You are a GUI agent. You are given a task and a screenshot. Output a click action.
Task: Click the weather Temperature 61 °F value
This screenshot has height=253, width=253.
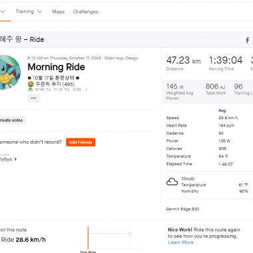click(243, 185)
